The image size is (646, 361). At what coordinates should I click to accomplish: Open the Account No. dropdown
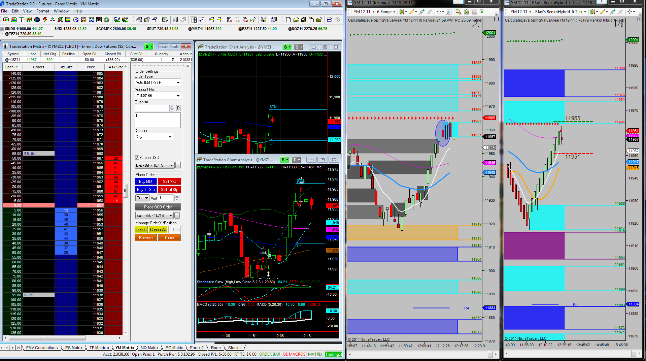(x=158, y=96)
